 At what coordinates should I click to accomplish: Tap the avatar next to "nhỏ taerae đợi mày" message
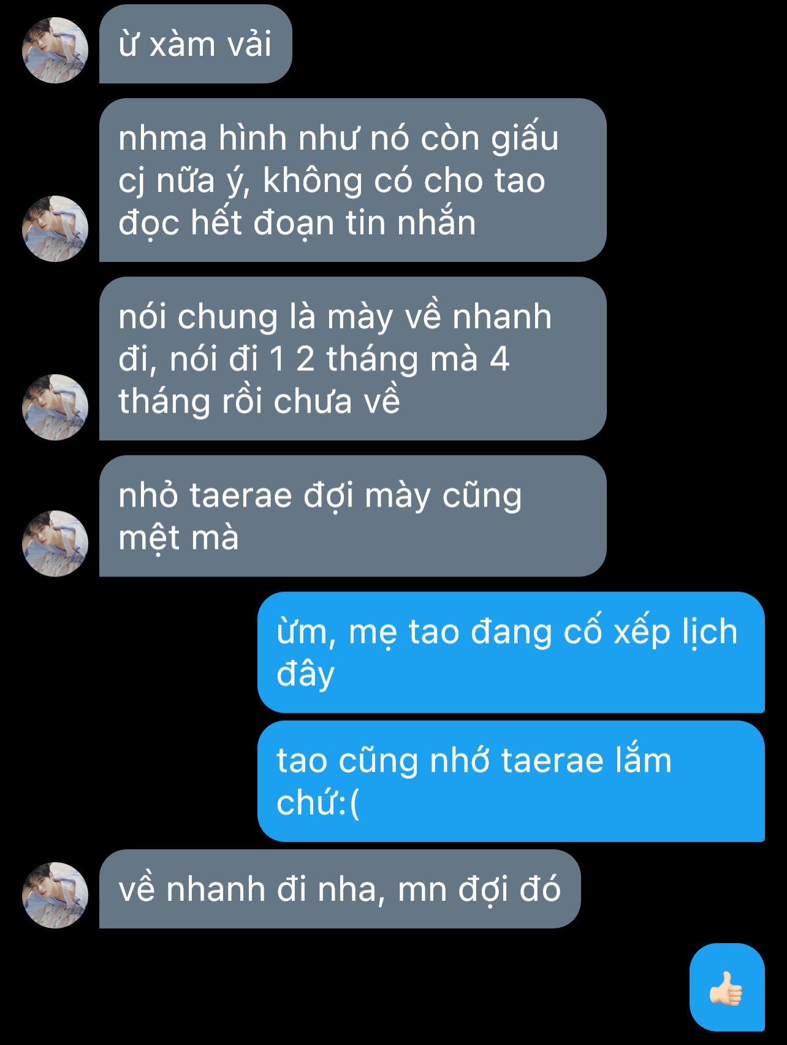click(x=55, y=543)
